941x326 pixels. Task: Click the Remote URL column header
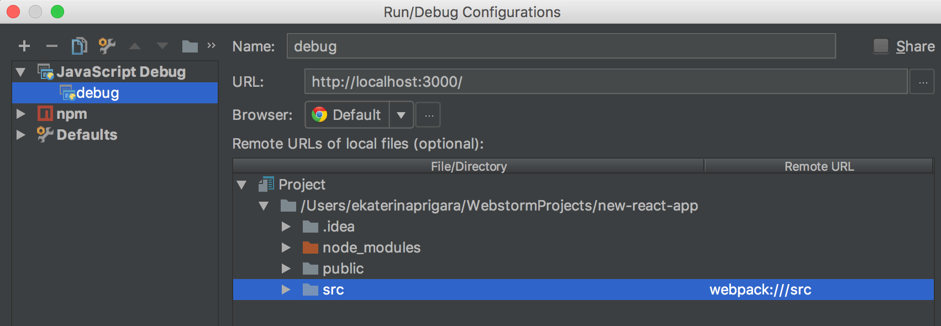click(x=819, y=166)
